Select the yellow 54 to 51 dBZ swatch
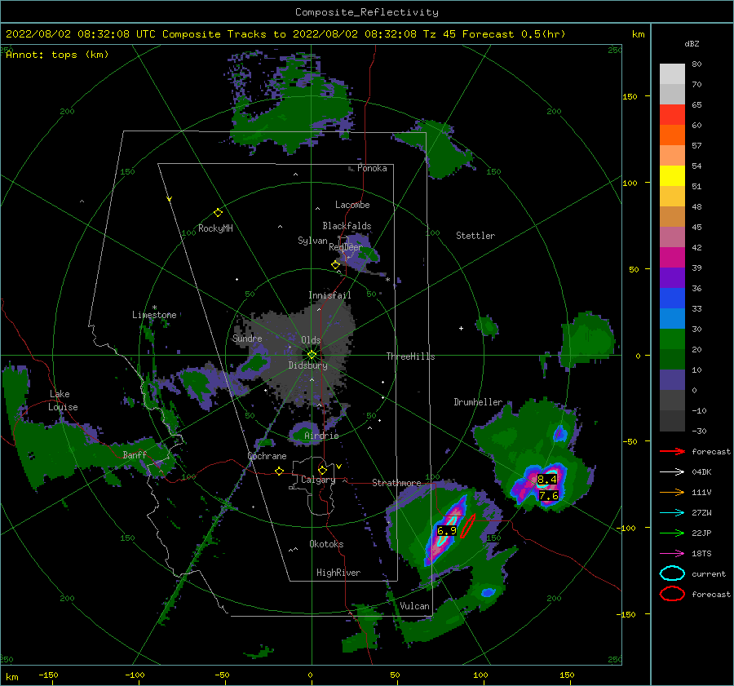734x686 pixels. coord(672,176)
